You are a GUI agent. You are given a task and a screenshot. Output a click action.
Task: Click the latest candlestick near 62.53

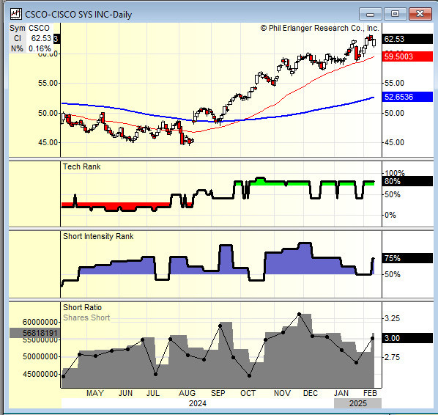click(374, 43)
